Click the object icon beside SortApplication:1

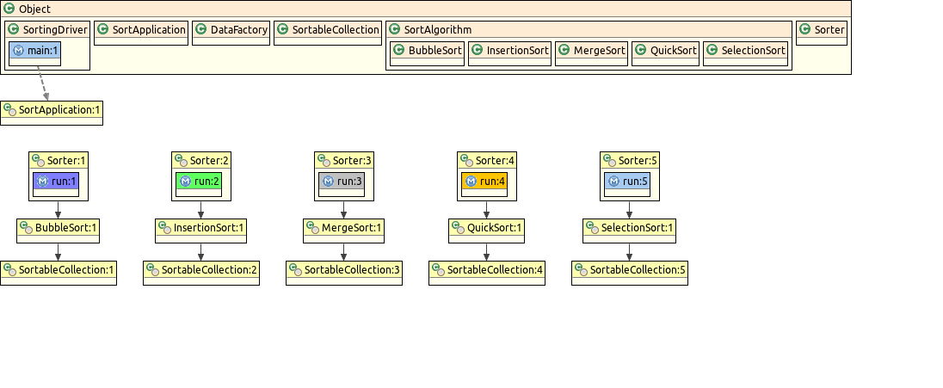[9, 110]
